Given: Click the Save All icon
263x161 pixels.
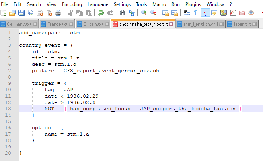Looking at the screenshot, I should pos(31,13).
